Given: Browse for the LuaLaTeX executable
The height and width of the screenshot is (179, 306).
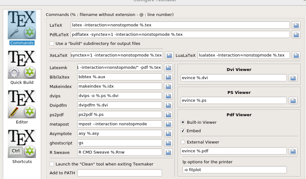Looking at the screenshot, I should [296, 55].
